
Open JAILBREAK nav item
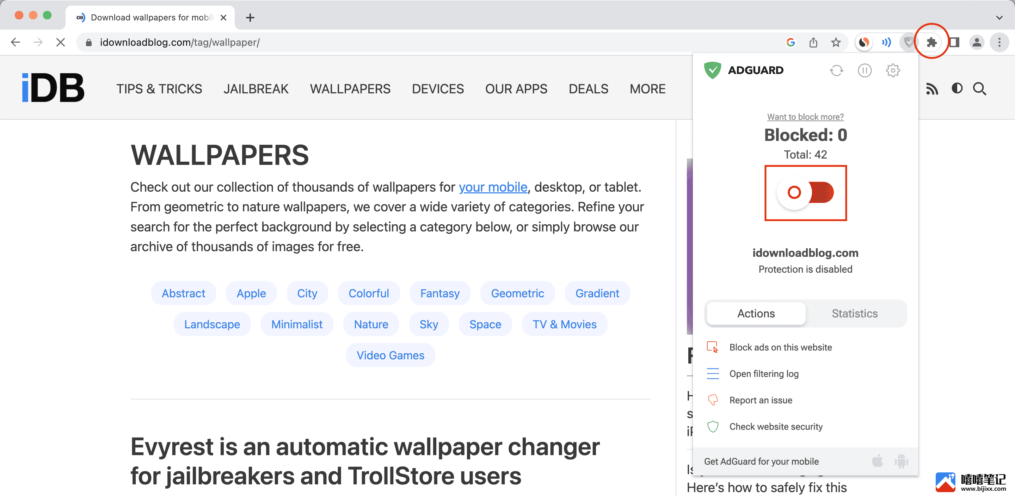click(256, 89)
